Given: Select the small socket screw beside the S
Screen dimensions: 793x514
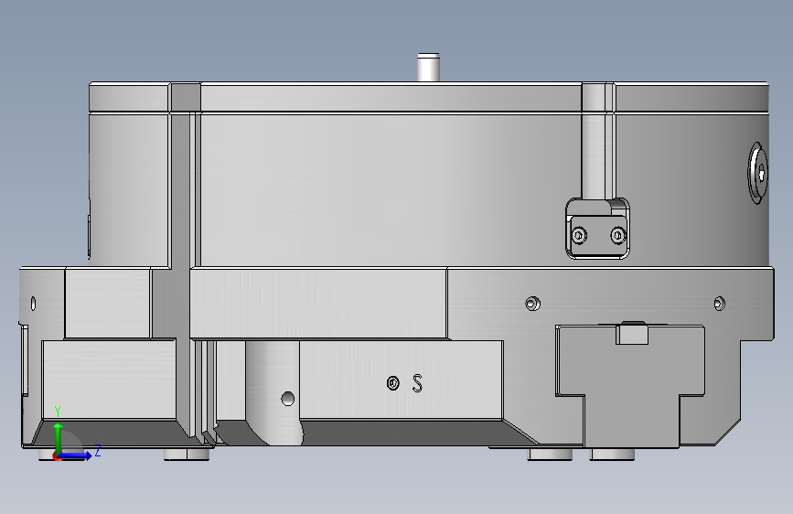Looking at the screenshot, I should click(393, 383).
